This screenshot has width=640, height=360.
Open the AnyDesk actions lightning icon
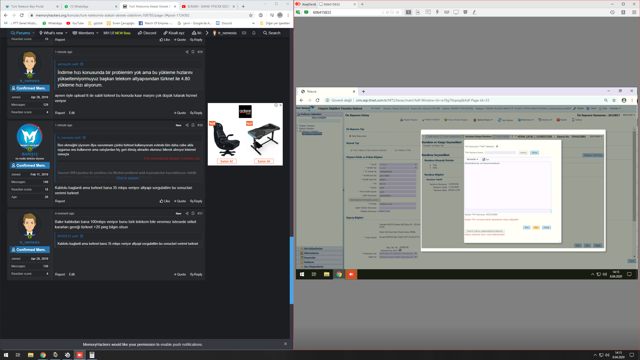(437, 12)
